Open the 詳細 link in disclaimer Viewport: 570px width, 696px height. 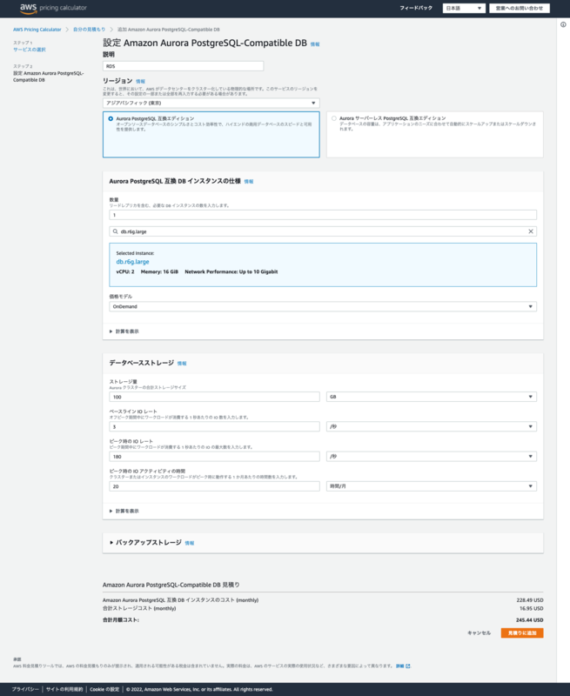point(400,666)
